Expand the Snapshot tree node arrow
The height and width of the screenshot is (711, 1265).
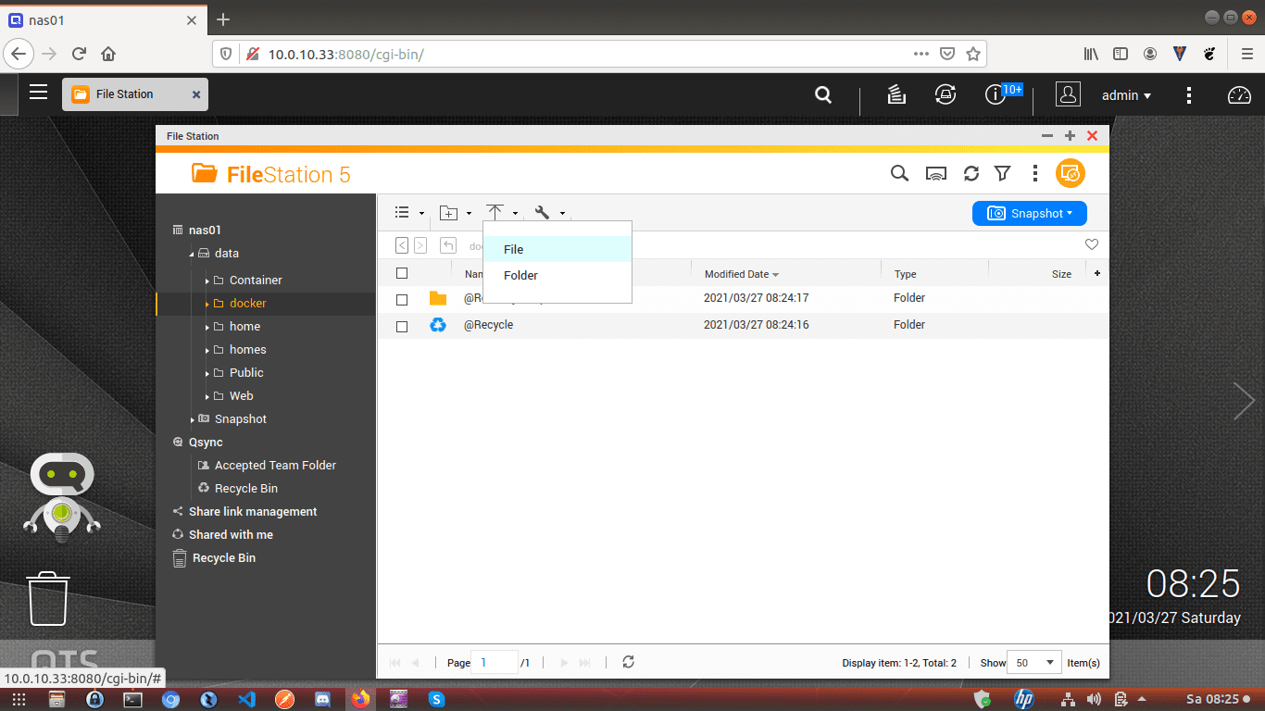[193, 419]
